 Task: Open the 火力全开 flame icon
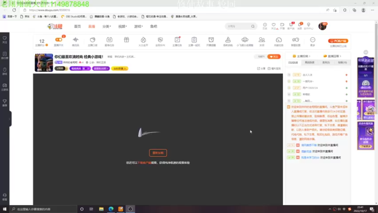(143, 41)
